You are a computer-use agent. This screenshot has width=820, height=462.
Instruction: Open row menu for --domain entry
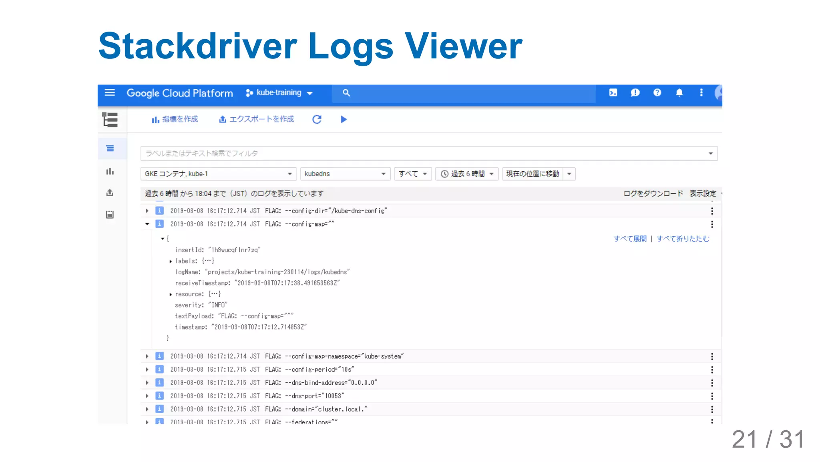coord(712,409)
